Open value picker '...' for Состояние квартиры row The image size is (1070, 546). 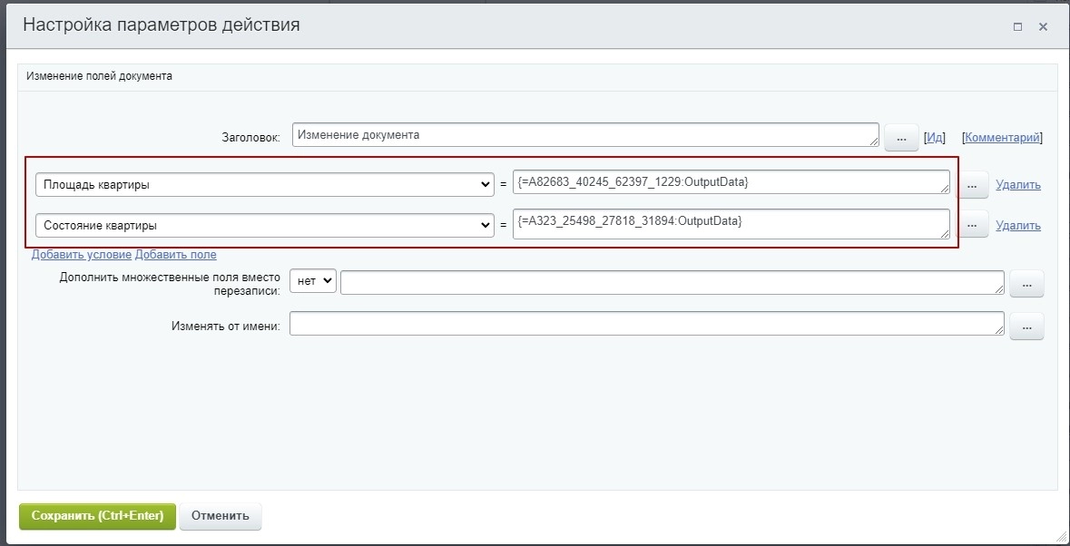(972, 225)
